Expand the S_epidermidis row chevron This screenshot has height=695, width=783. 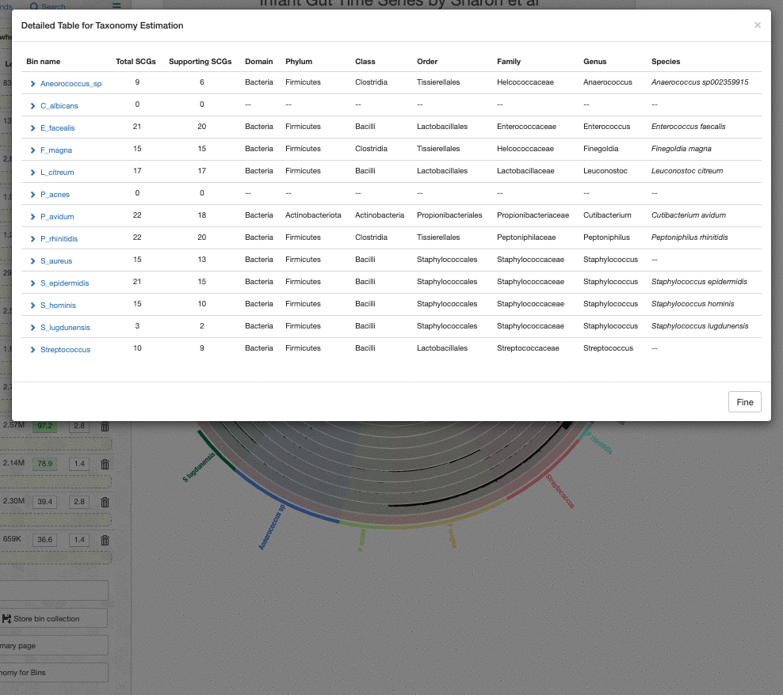[33, 283]
